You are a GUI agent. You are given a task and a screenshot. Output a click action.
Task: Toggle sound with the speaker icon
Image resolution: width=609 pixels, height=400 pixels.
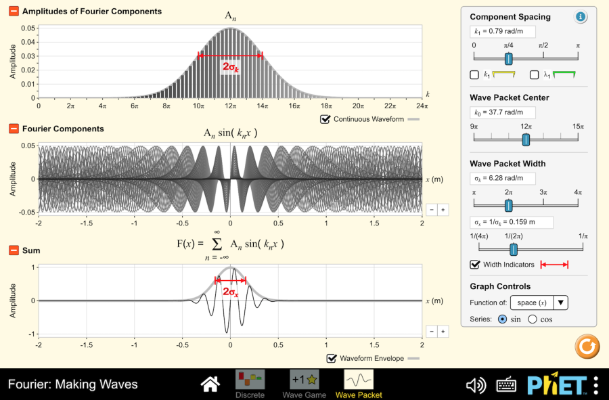click(476, 385)
